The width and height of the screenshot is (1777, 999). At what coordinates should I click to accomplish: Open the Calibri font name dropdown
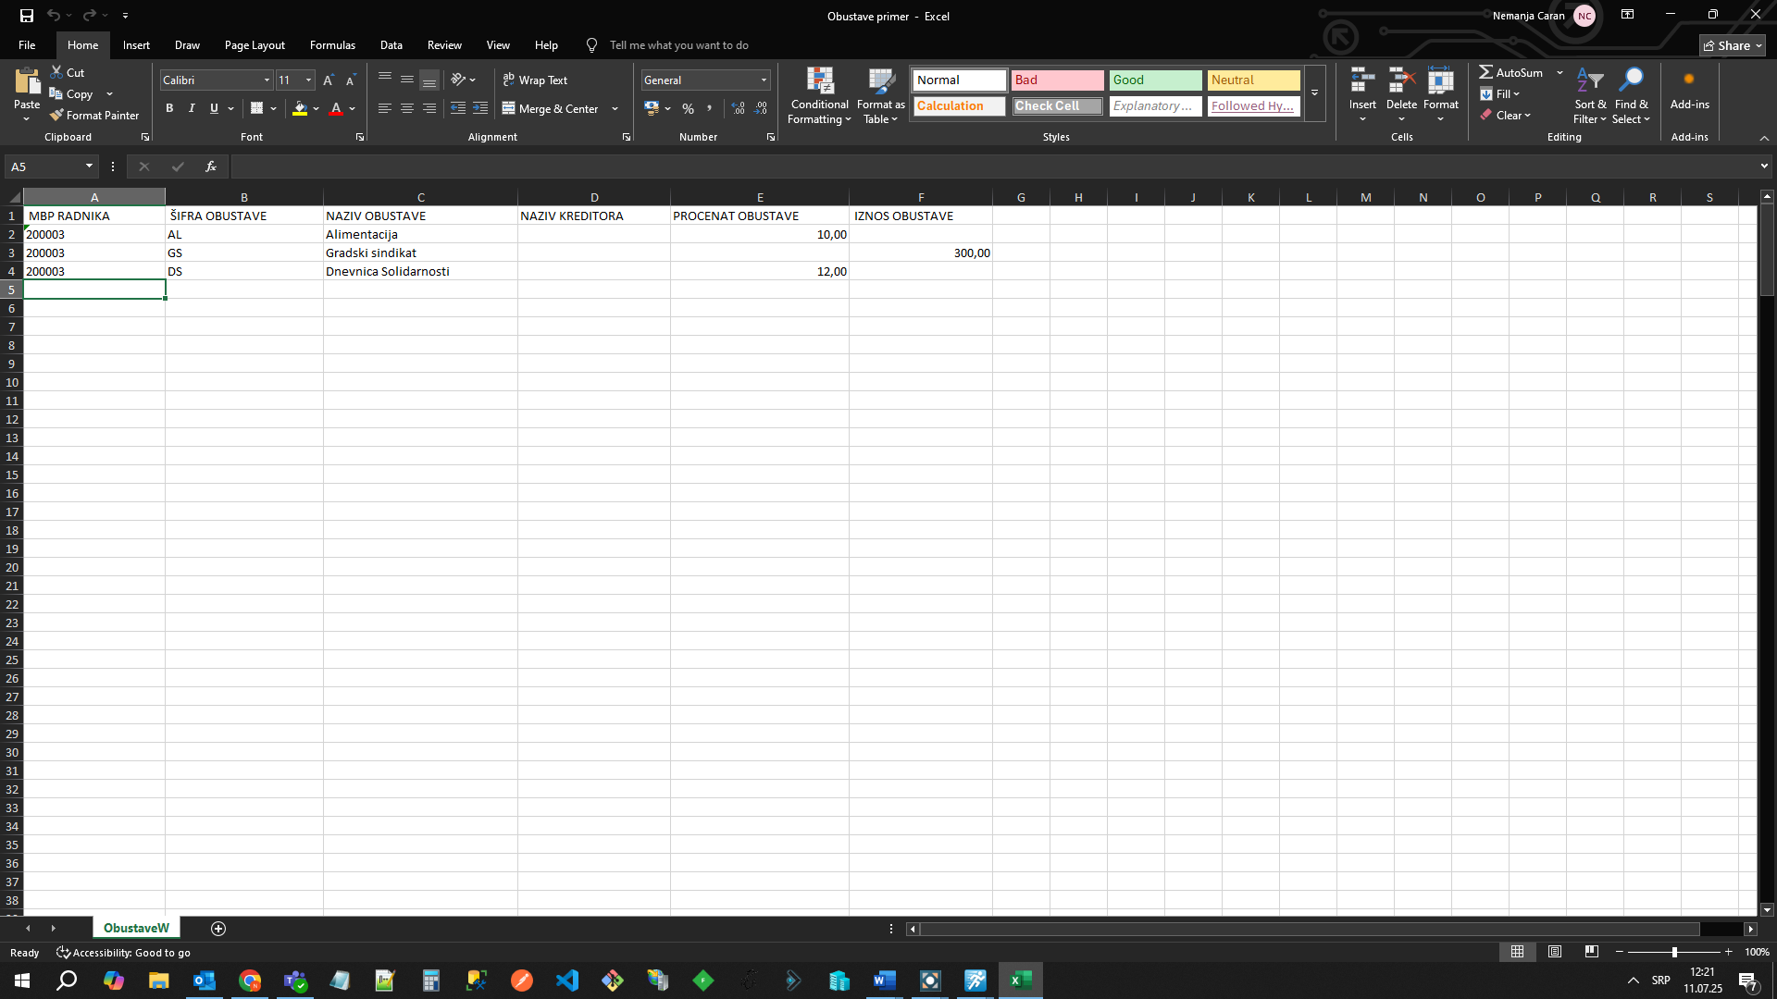(267, 80)
